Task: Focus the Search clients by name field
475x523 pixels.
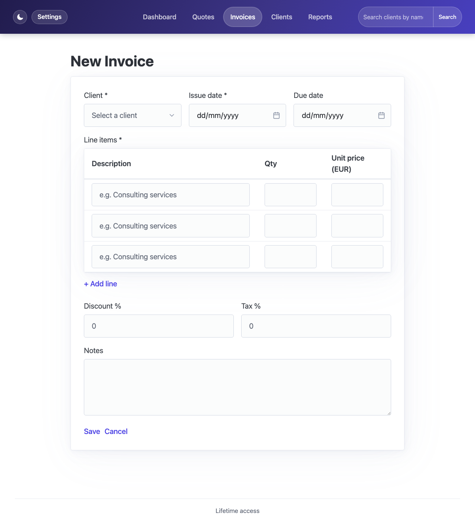Action: click(396, 17)
